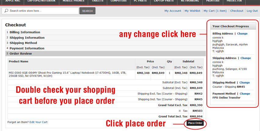Open the Networking menu
The image size is (260, 131).
(190, 2)
